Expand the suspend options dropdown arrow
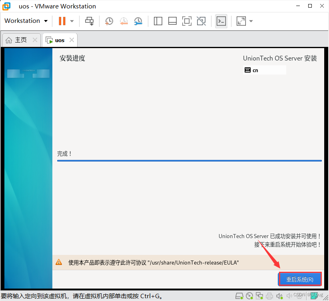The height and width of the screenshot is (301, 329). [x=71, y=21]
